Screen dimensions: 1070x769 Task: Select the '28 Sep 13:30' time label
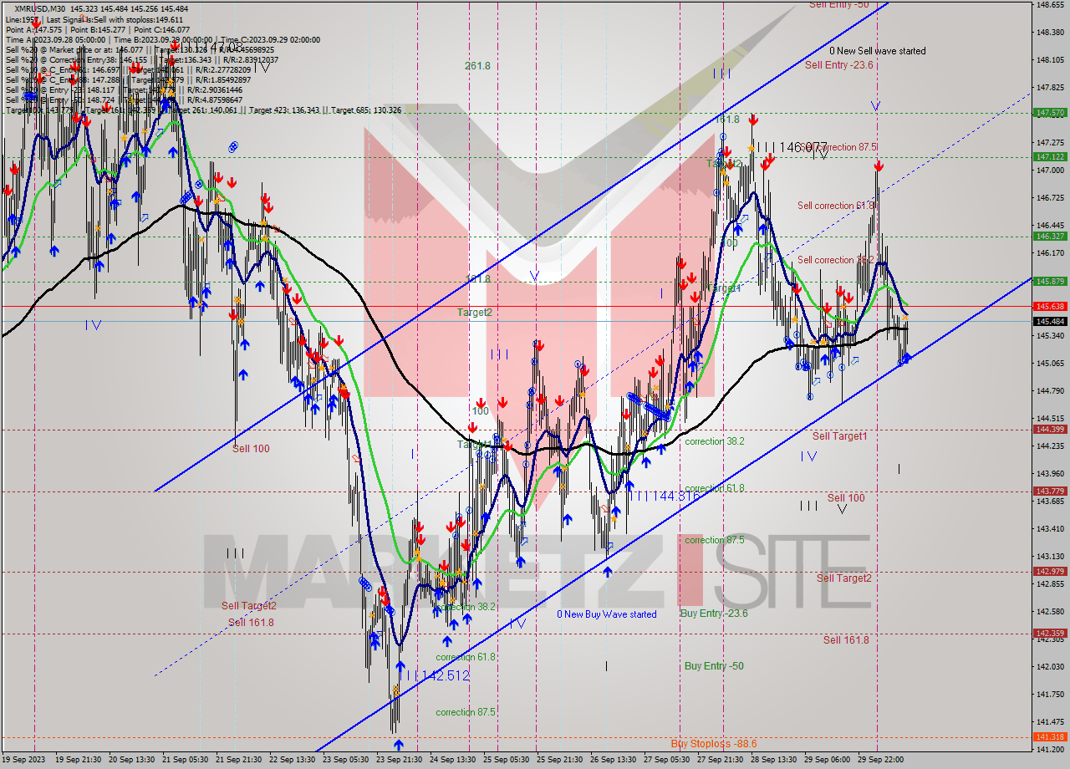click(774, 760)
